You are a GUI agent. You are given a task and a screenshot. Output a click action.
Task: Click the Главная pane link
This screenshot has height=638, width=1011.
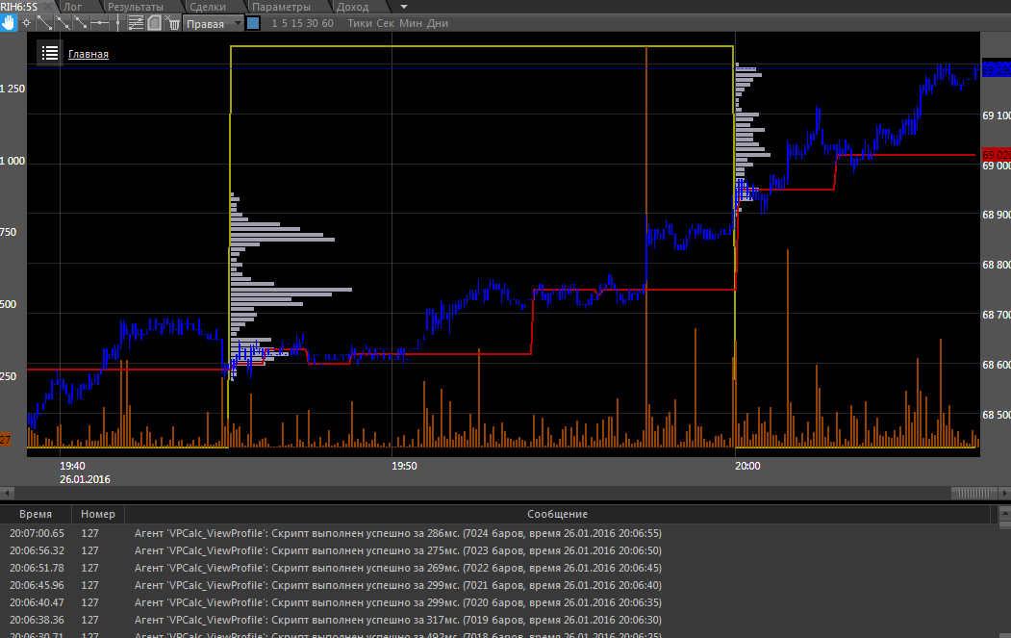(x=88, y=54)
